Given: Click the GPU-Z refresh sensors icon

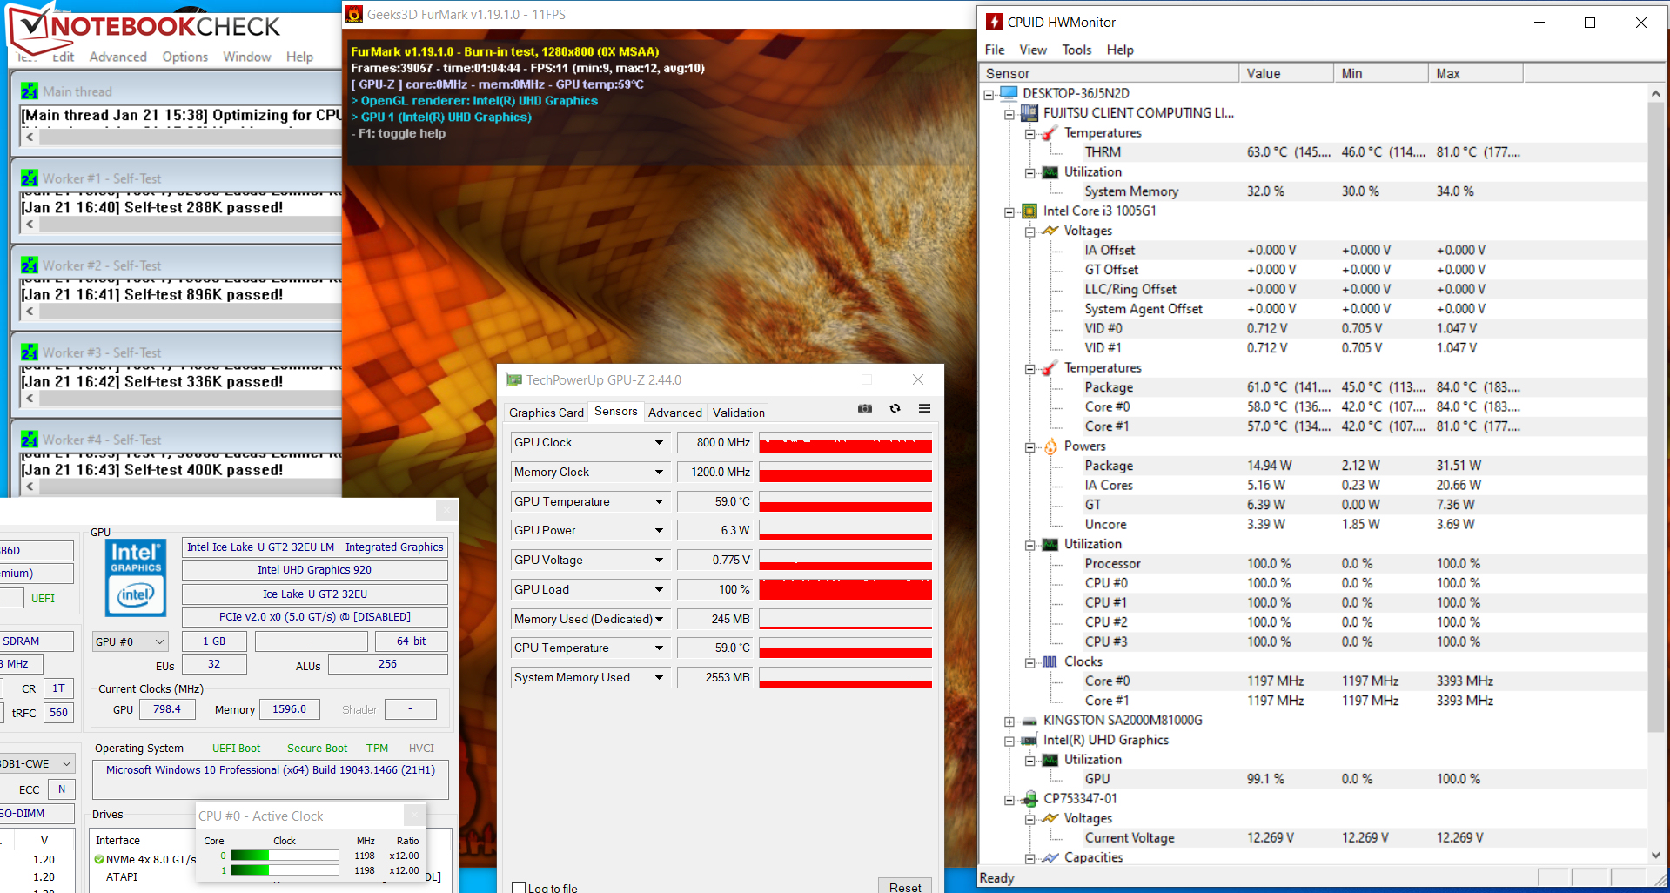Looking at the screenshot, I should [895, 408].
